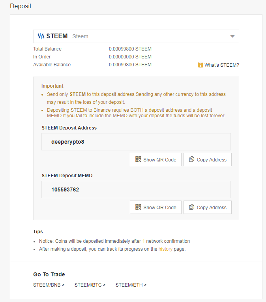Viewport: 266px width, 302px height.
Task: Go to the STEEM/BNB trading pair
Action: coord(49,285)
